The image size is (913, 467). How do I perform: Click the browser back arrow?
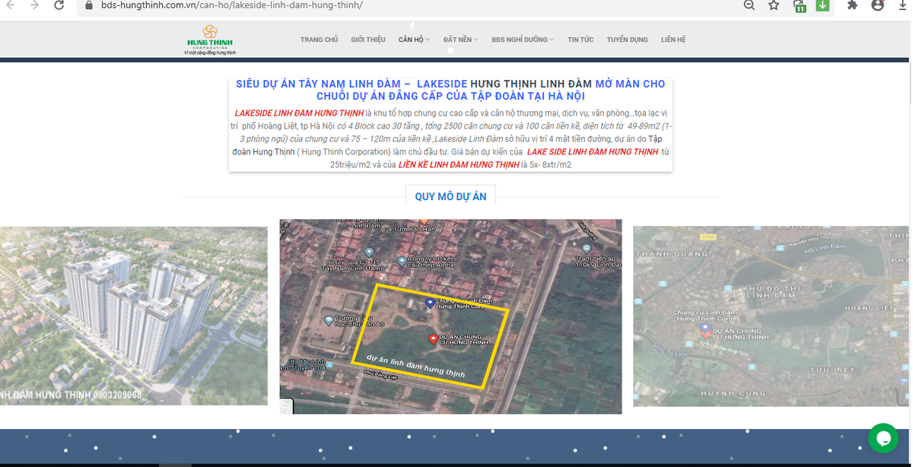pyautogui.click(x=10, y=5)
